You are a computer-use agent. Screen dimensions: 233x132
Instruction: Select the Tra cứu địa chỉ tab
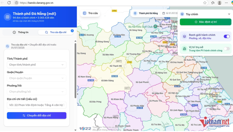tap(56, 32)
